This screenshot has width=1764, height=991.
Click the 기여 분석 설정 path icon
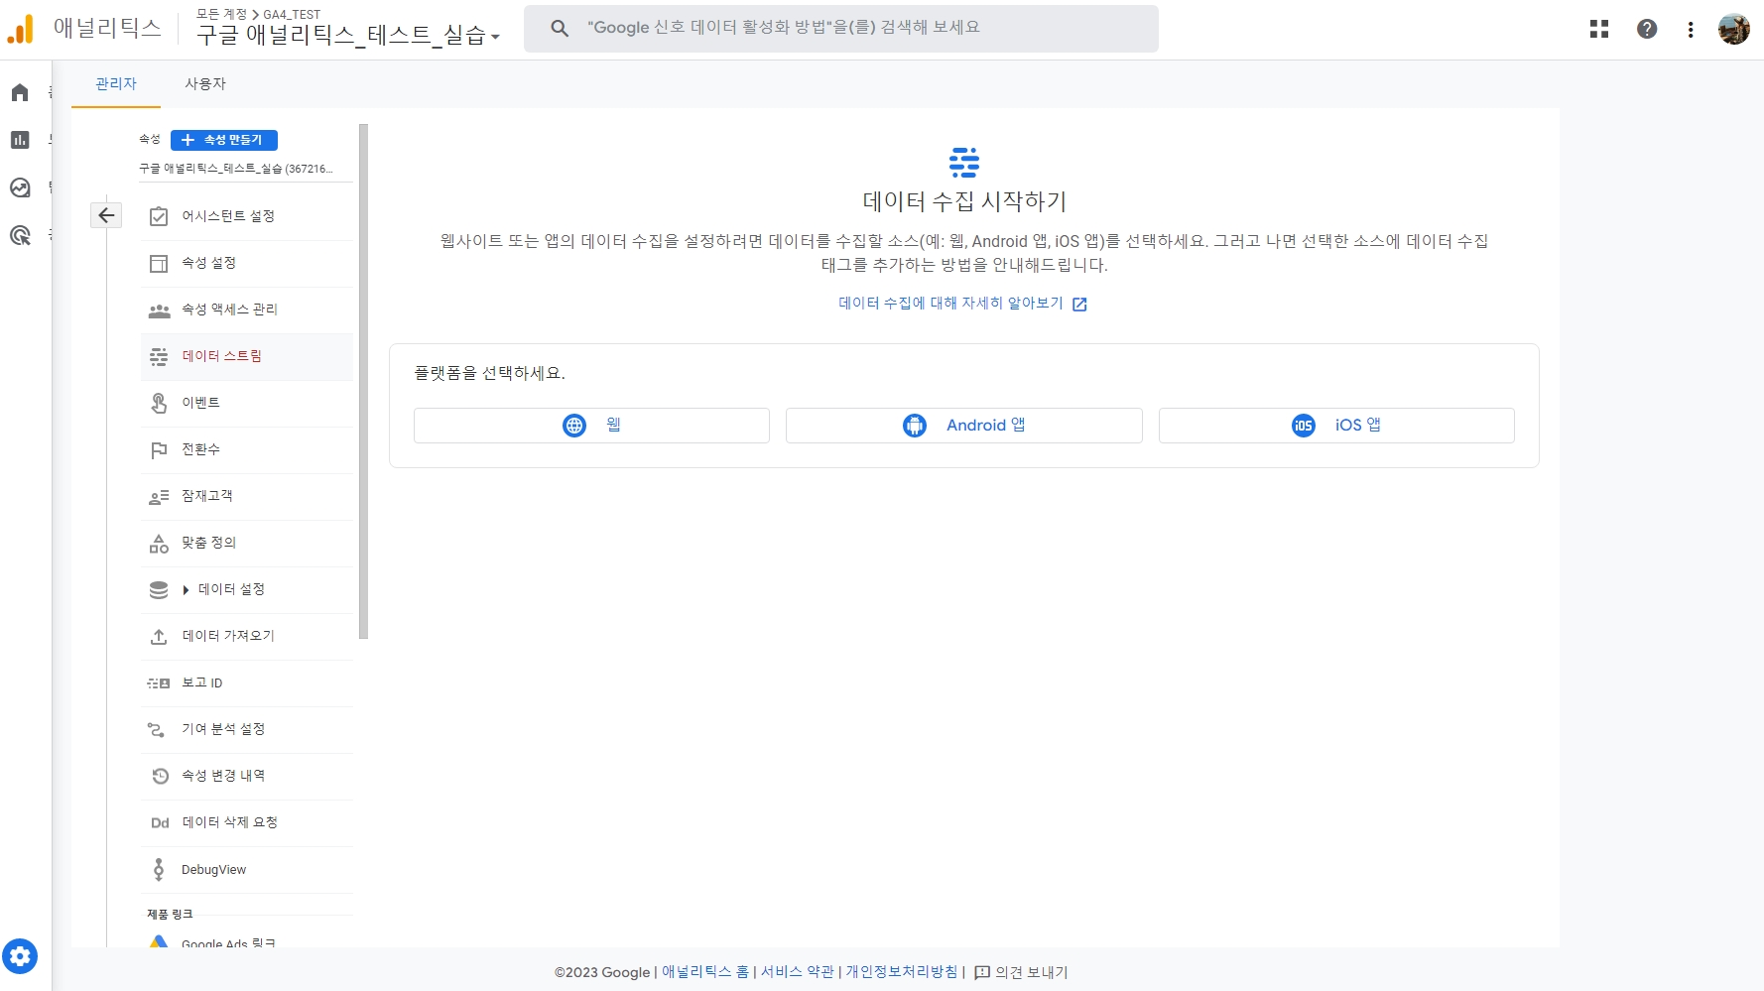(157, 730)
